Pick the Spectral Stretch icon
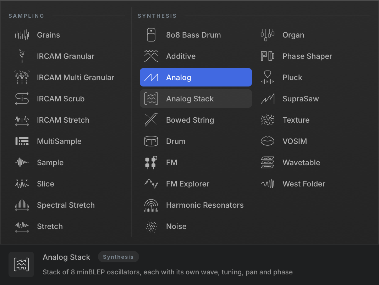 pos(22,205)
